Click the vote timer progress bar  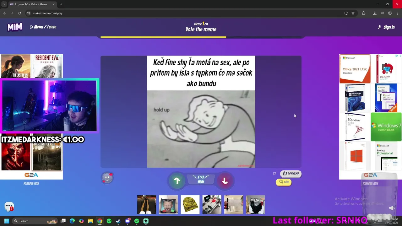201,37
